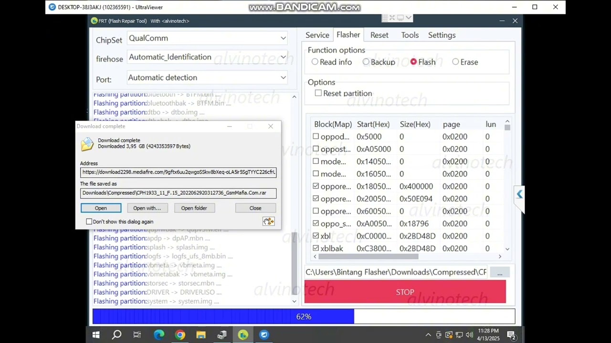Open the notification center icon
Screen dimensions: 611x343
point(511,335)
